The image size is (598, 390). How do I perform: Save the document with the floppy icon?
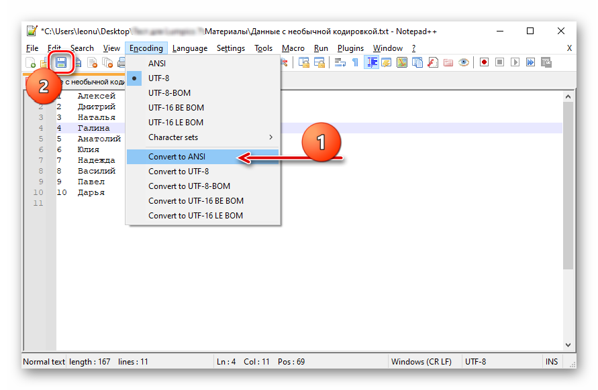61,62
